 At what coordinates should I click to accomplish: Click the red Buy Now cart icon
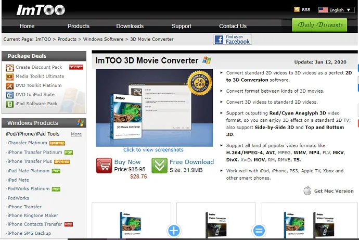(104, 166)
